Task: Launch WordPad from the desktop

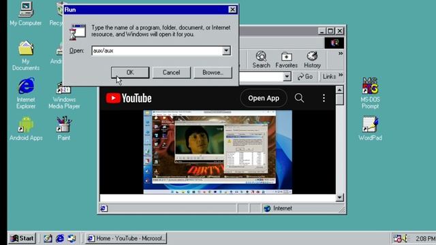Action: [370, 129]
